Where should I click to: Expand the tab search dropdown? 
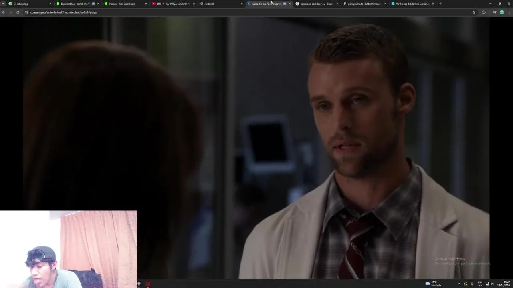3,4
